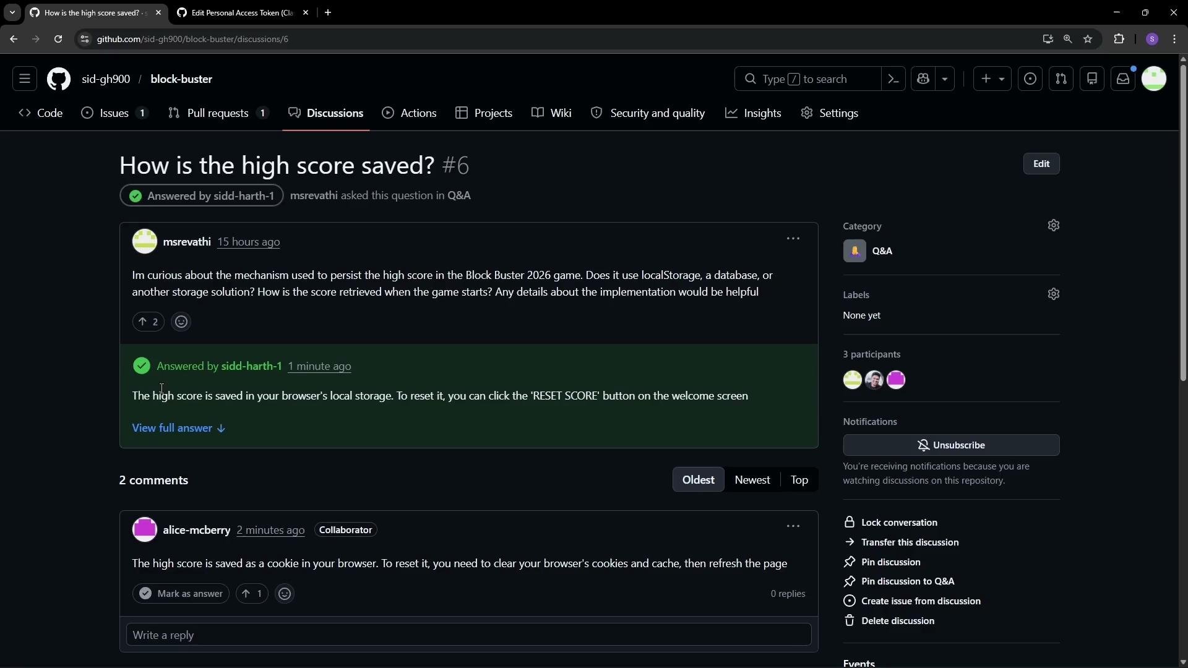Click the Edit title button
1188x668 pixels.
(x=1041, y=164)
